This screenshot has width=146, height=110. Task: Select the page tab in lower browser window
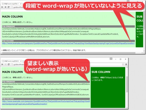pyautogui.click(x=11, y=61)
